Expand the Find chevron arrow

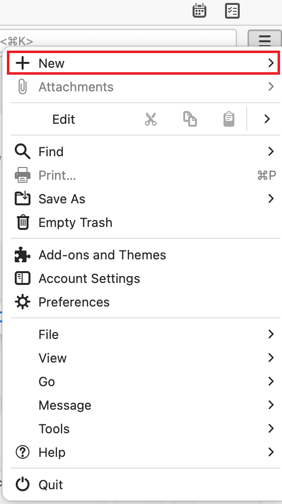pos(271,151)
